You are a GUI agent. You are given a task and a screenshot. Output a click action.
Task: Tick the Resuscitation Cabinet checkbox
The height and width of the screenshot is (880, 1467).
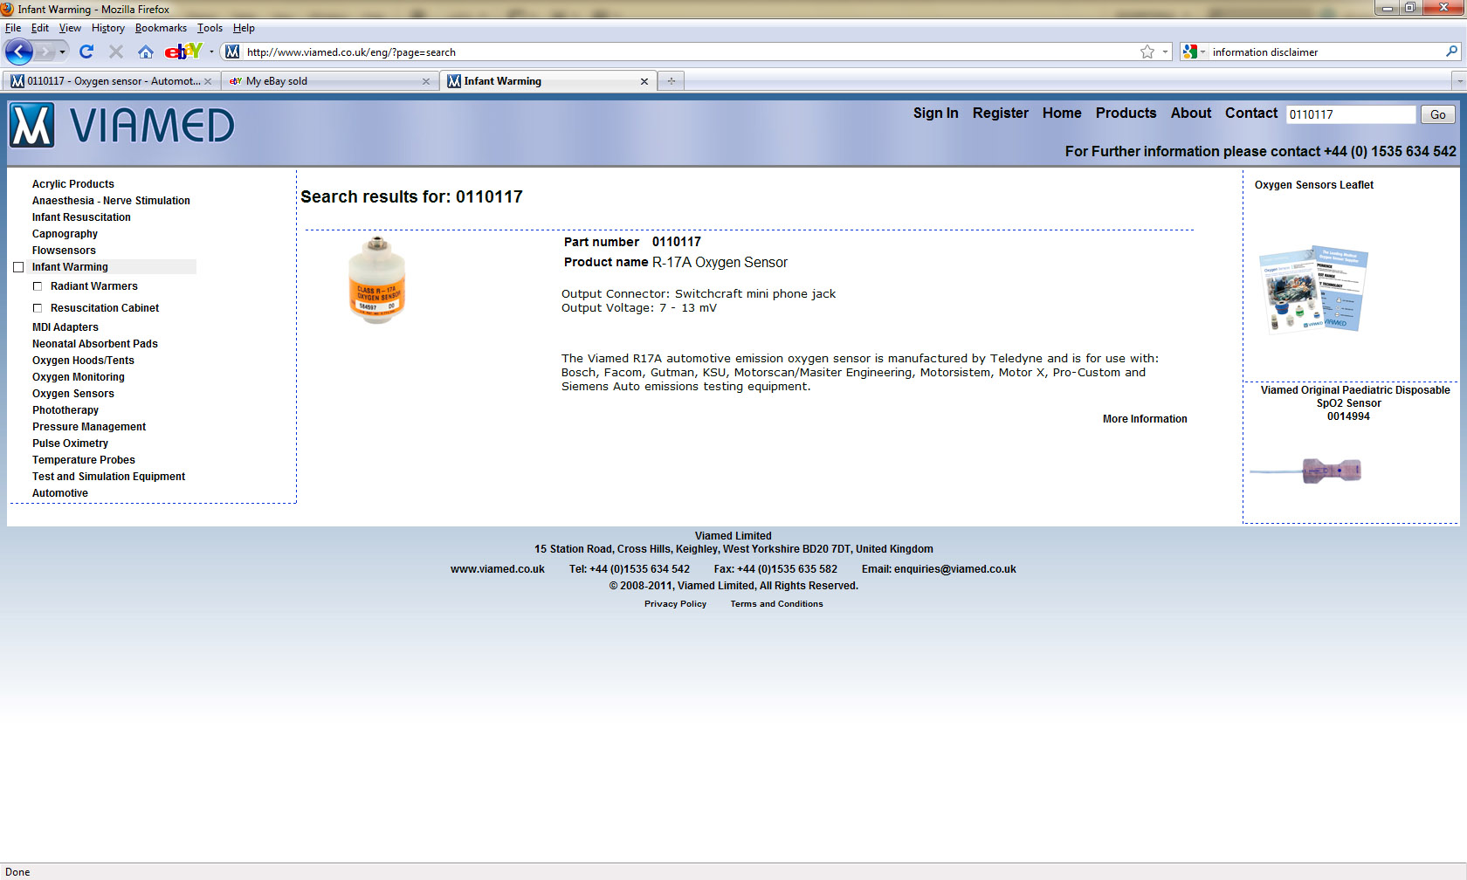point(38,308)
